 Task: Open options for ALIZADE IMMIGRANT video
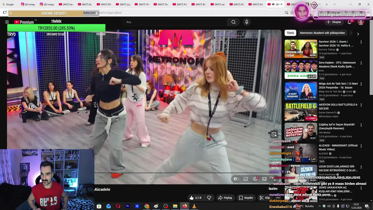pyautogui.click(x=361, y=146)
